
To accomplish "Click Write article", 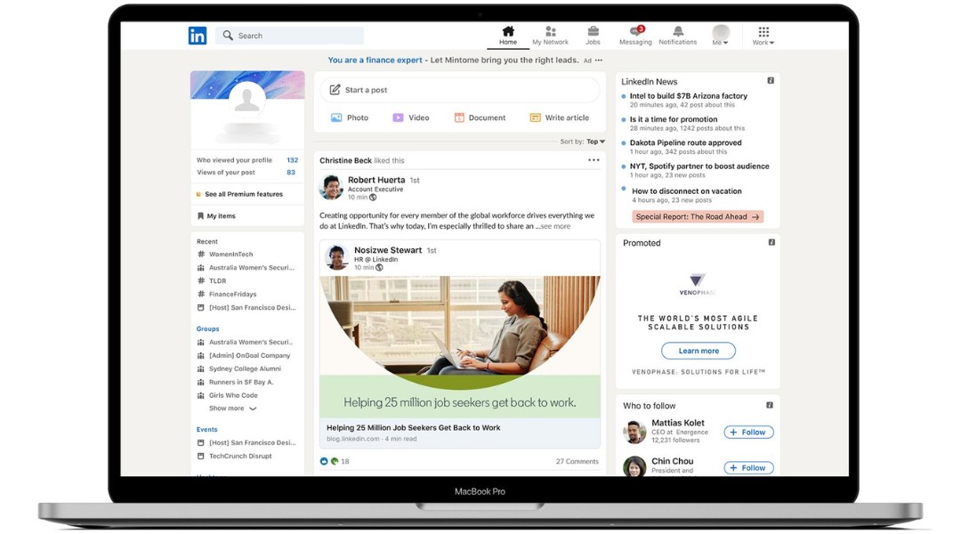I will click(x=560, y=117).
